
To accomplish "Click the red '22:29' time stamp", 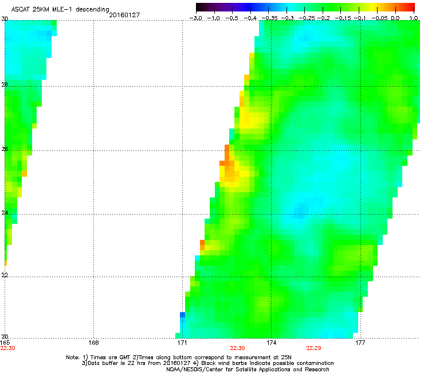I will click(313, 348).
